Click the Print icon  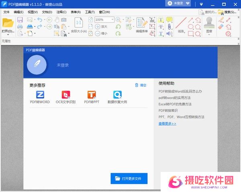coord(20,27)
